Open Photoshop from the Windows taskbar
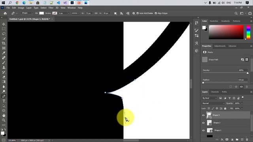 [72, 3]
